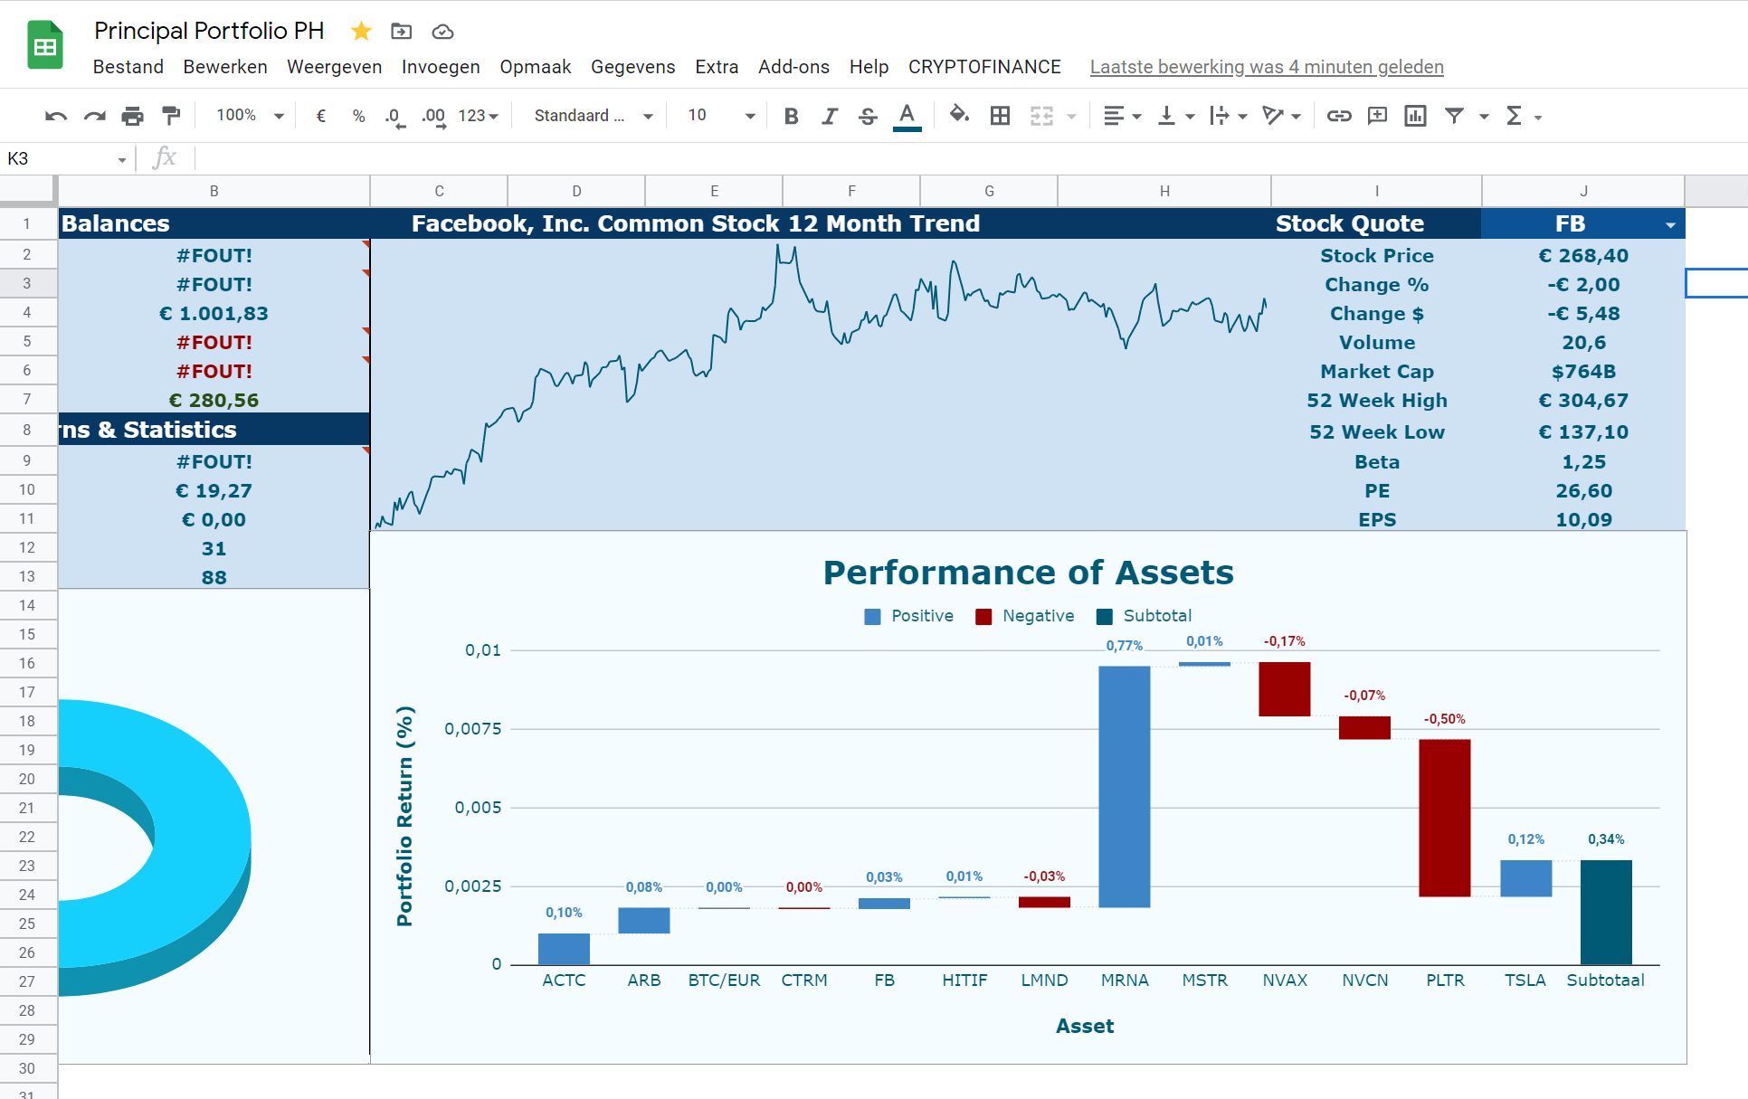Expand the FB stock ticker dropdown
1748x1099 pixels.
[x=1670, y=225]
